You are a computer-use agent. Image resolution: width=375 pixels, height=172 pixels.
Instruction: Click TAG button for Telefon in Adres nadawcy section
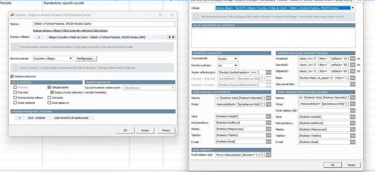tap(268, 135)
